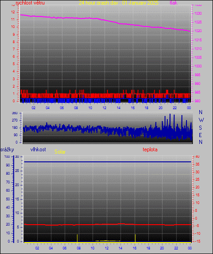Image resolution: width=213 pixels, height=254 pixels.
Task: Click the rain axis value 25
Action: tap(17, 171)
